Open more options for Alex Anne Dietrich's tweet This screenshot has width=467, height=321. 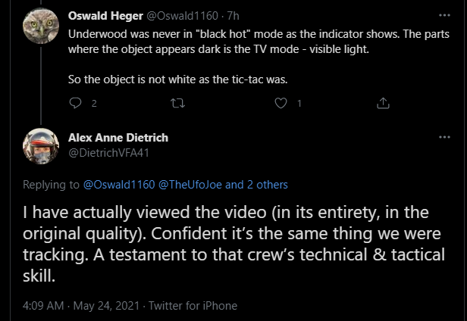coord(444,137)
